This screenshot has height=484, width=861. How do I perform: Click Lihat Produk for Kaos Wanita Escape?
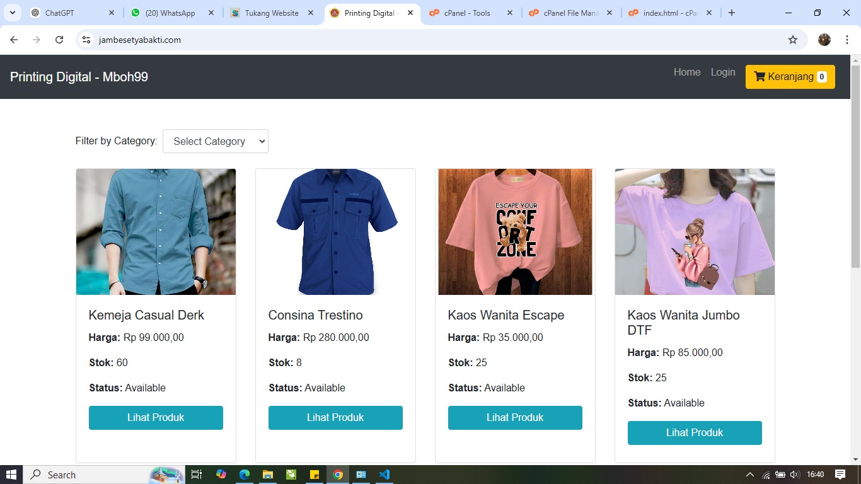click(515, 417)
